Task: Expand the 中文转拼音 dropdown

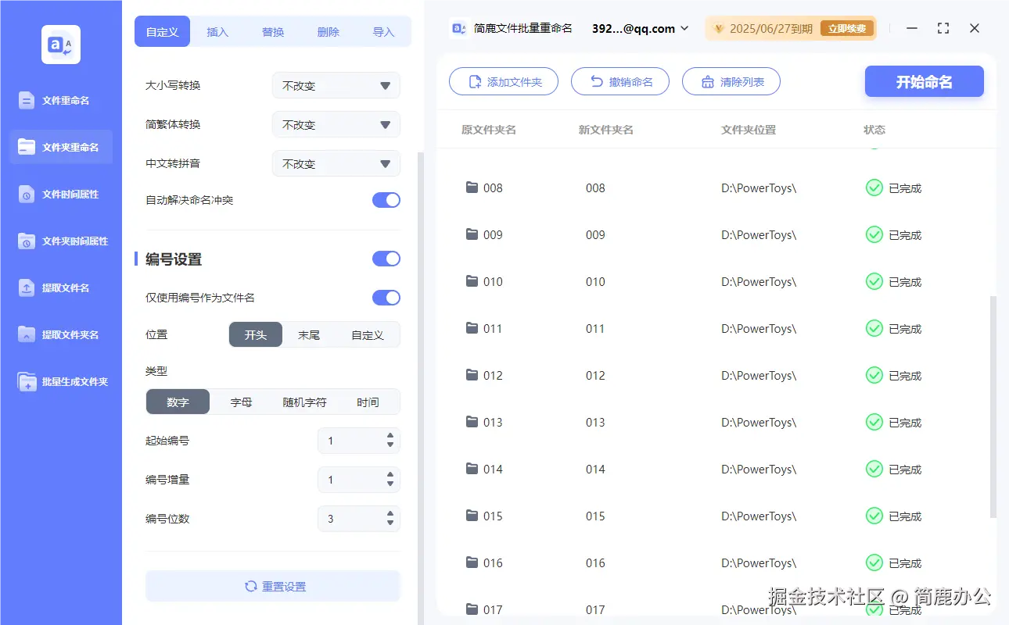Action: pyautogui.click(x=336, y=163)
